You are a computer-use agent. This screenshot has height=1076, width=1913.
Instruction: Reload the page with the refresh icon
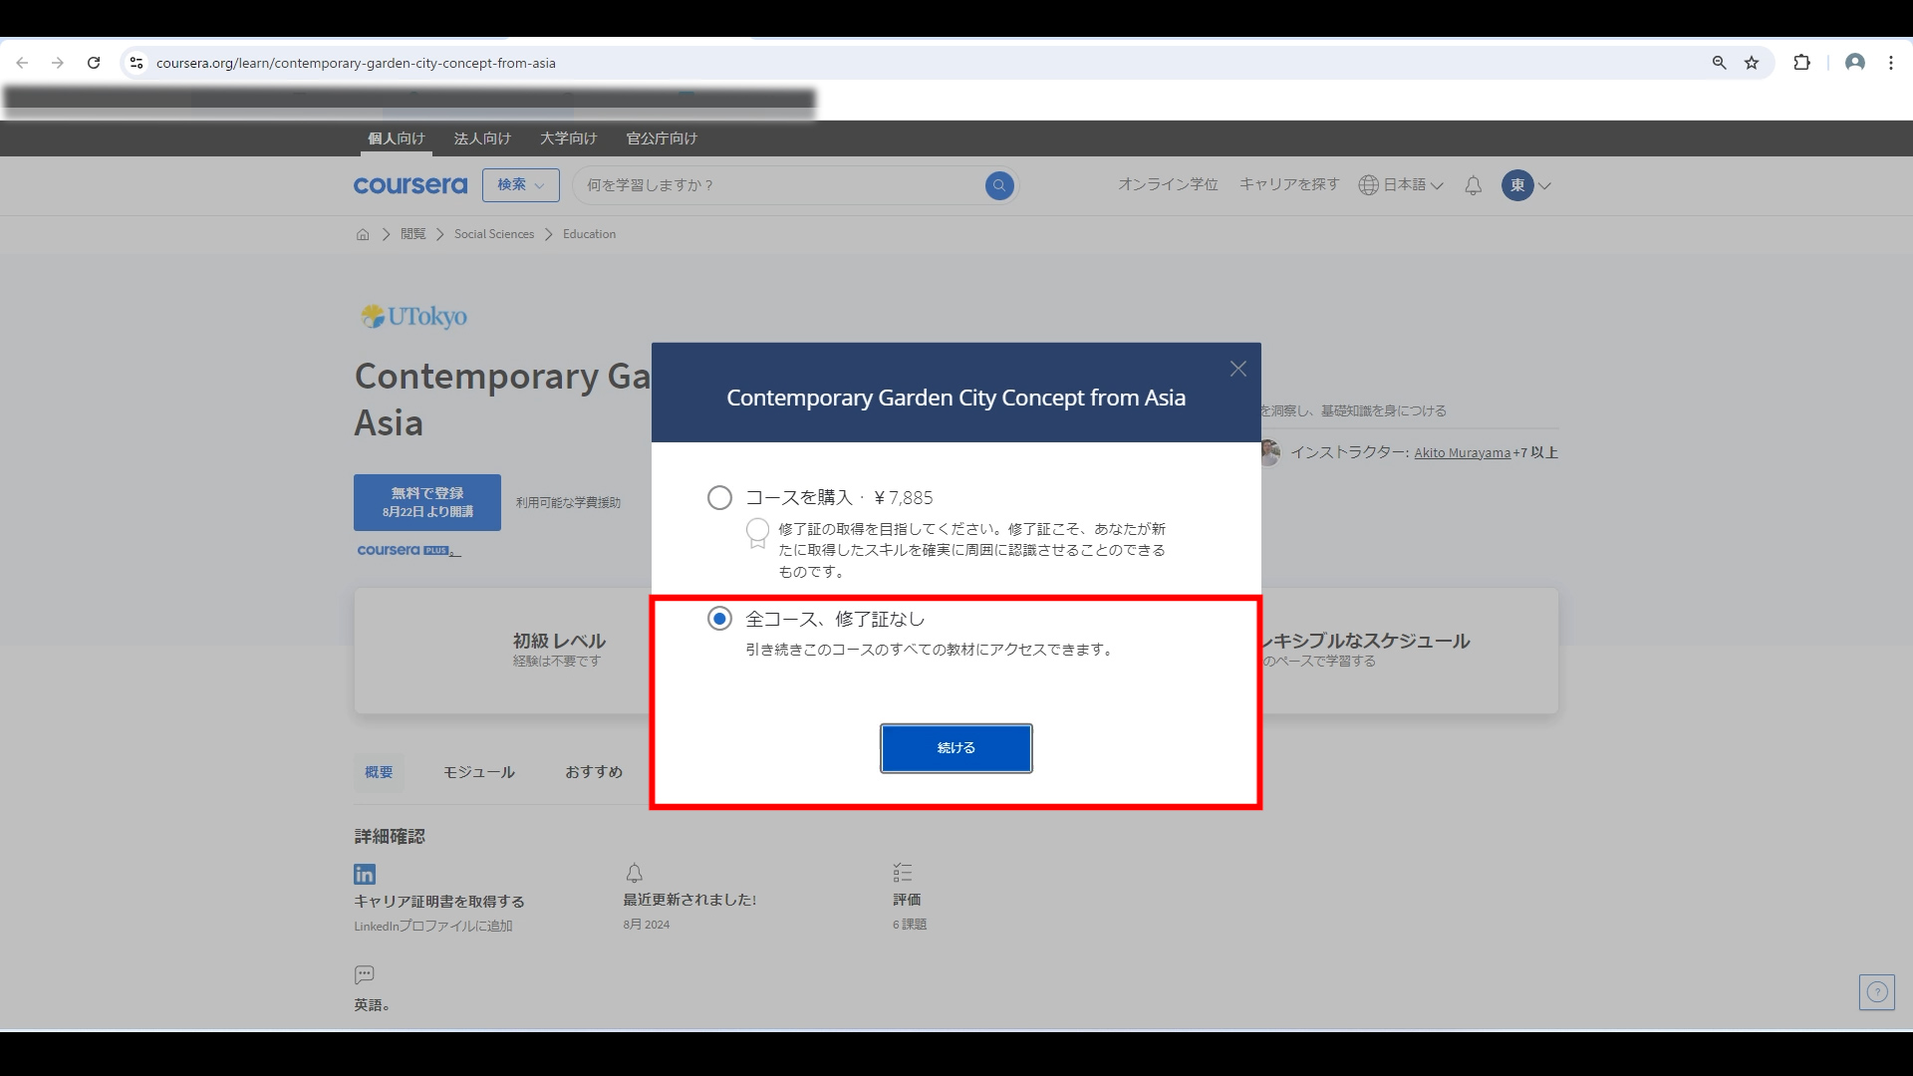pyautogui.click(x=94, y=63)
